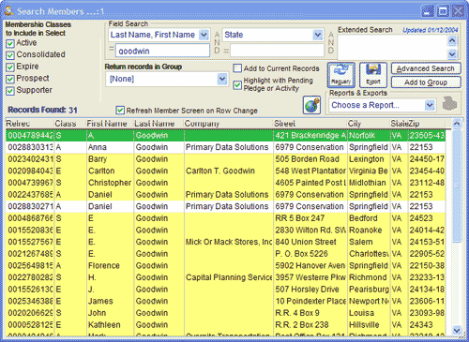Sort by the Company column header

pyautogui.click(x=228, y=124)
